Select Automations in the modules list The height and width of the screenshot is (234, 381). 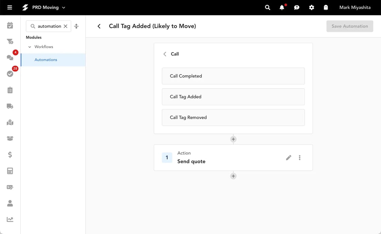point(46,60)
